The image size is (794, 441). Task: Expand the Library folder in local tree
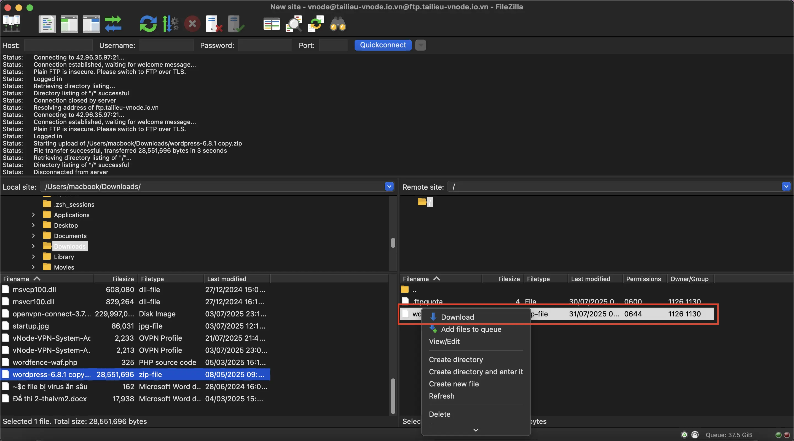point(33,256)
